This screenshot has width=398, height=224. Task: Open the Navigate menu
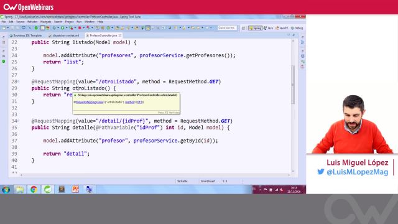click(x=45, y=22)
